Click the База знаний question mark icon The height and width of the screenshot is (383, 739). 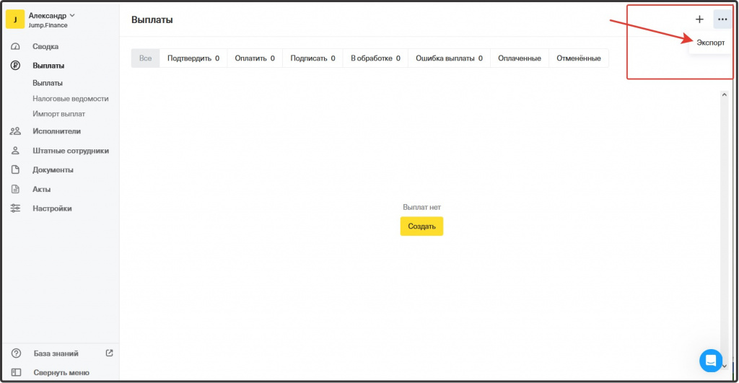pyautogui.click(x=16, y=353)
